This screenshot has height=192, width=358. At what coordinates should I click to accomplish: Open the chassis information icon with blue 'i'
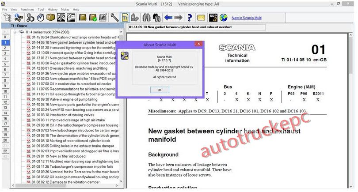[18, 18]
